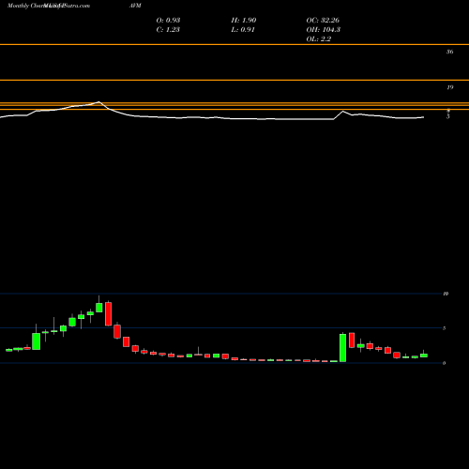This screenshot has height=469, width=469.
Task: Click the open price value 'O: 0.93'
Action: [168, 20]
